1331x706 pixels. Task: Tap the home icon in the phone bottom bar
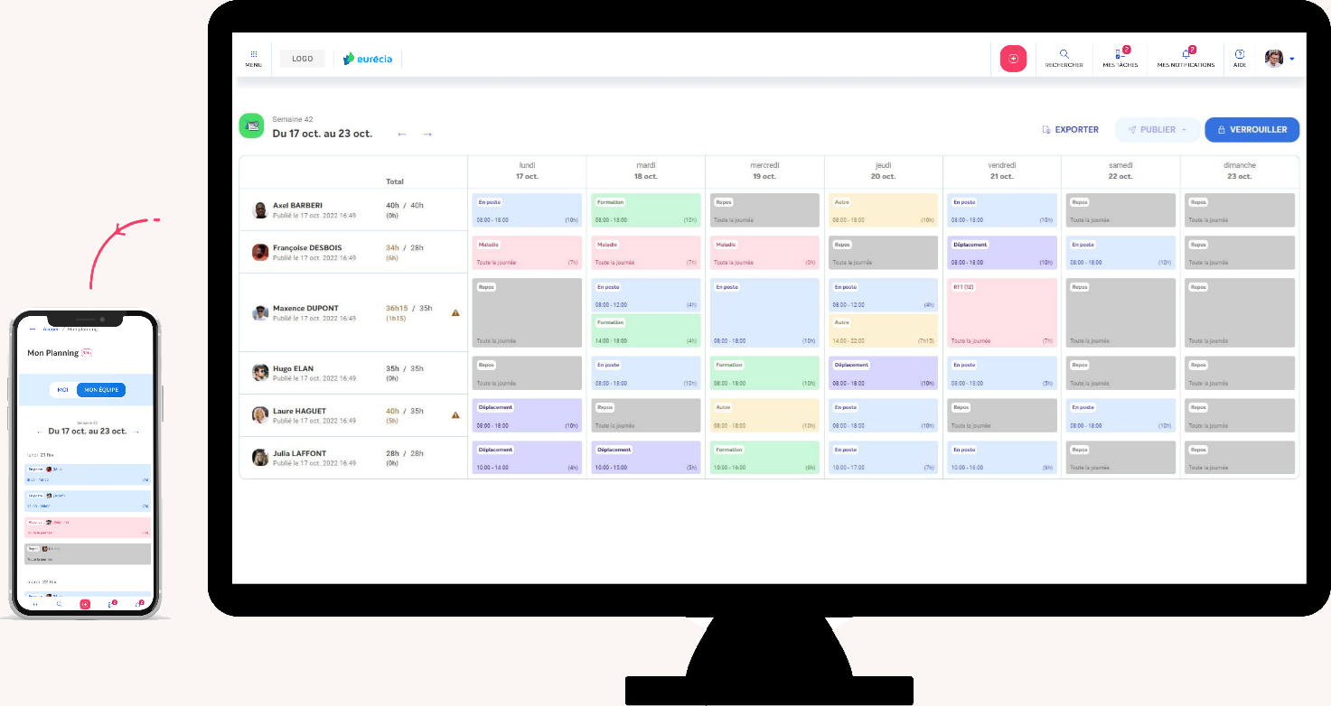pyautogui.click(x=35, y=605)
